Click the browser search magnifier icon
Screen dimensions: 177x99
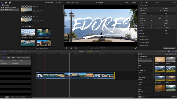click(x=63, y=3)
